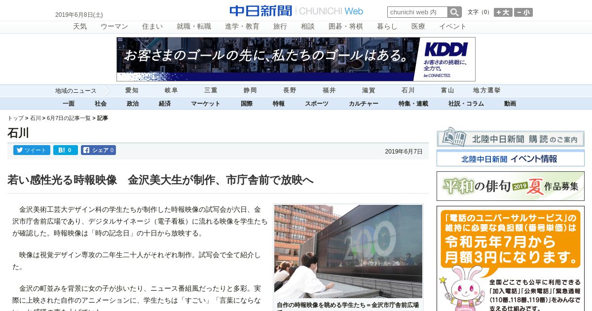
Task: Open the 平和の俳句 夏 作品募集 banner
Action: [x=511, y=186]
